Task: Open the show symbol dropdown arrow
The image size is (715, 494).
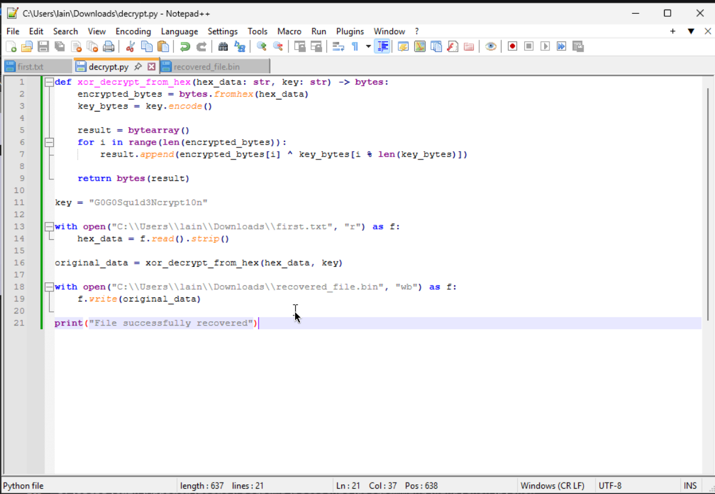Action: point(368,47)
